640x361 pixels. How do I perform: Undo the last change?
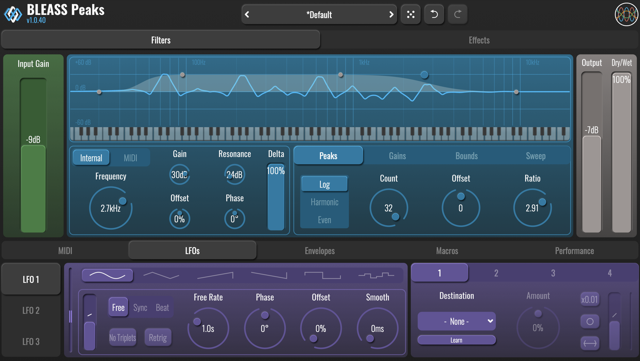434,14
